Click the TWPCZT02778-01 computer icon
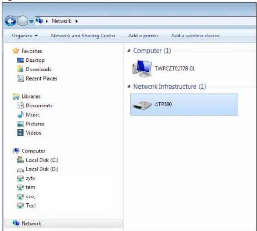Image resolution: width=257 pixels, height=231 pixels. (x=142, y=69)
